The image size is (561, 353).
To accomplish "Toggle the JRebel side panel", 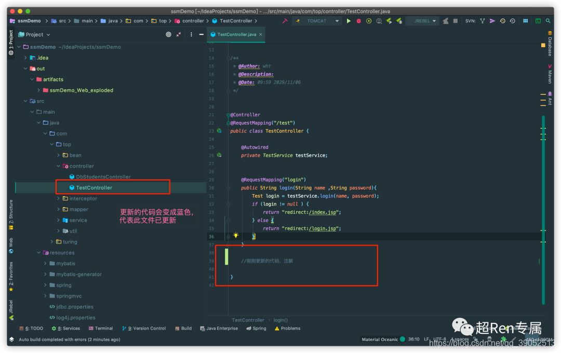I will tap(11, 310).
